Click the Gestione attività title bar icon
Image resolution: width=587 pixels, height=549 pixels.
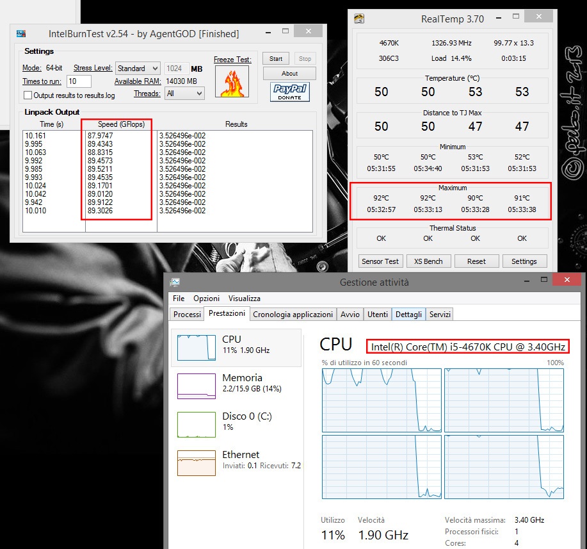pos(175,282)
